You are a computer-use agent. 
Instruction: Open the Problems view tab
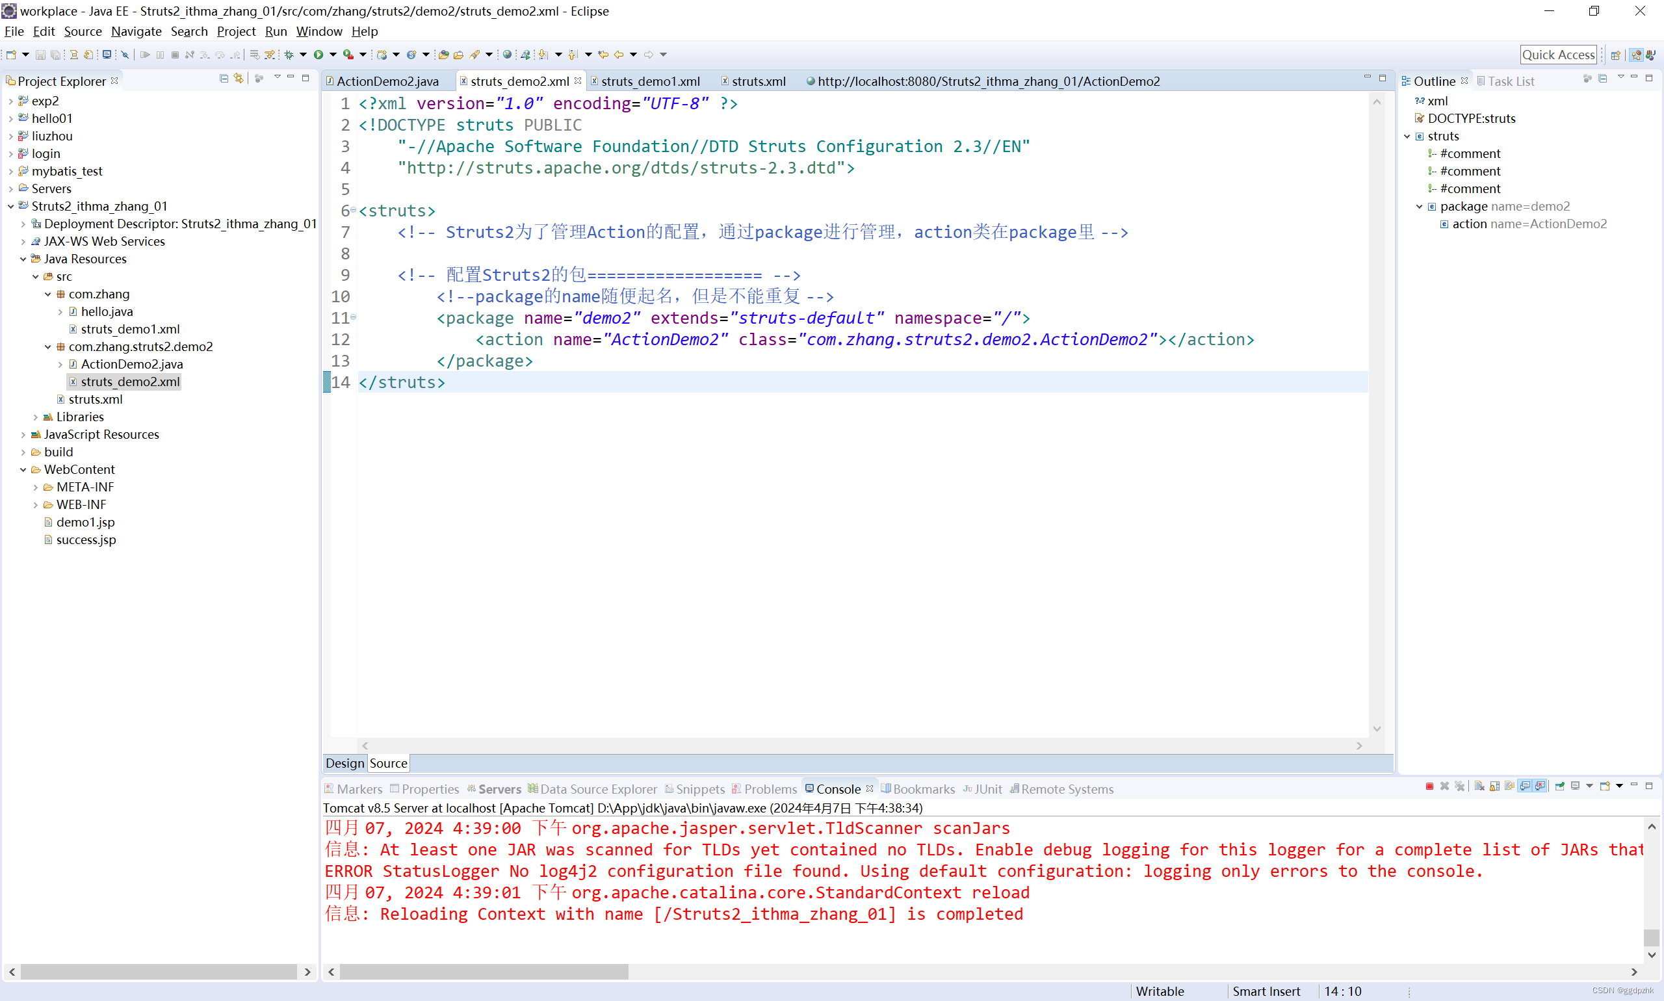pos(764,788)
